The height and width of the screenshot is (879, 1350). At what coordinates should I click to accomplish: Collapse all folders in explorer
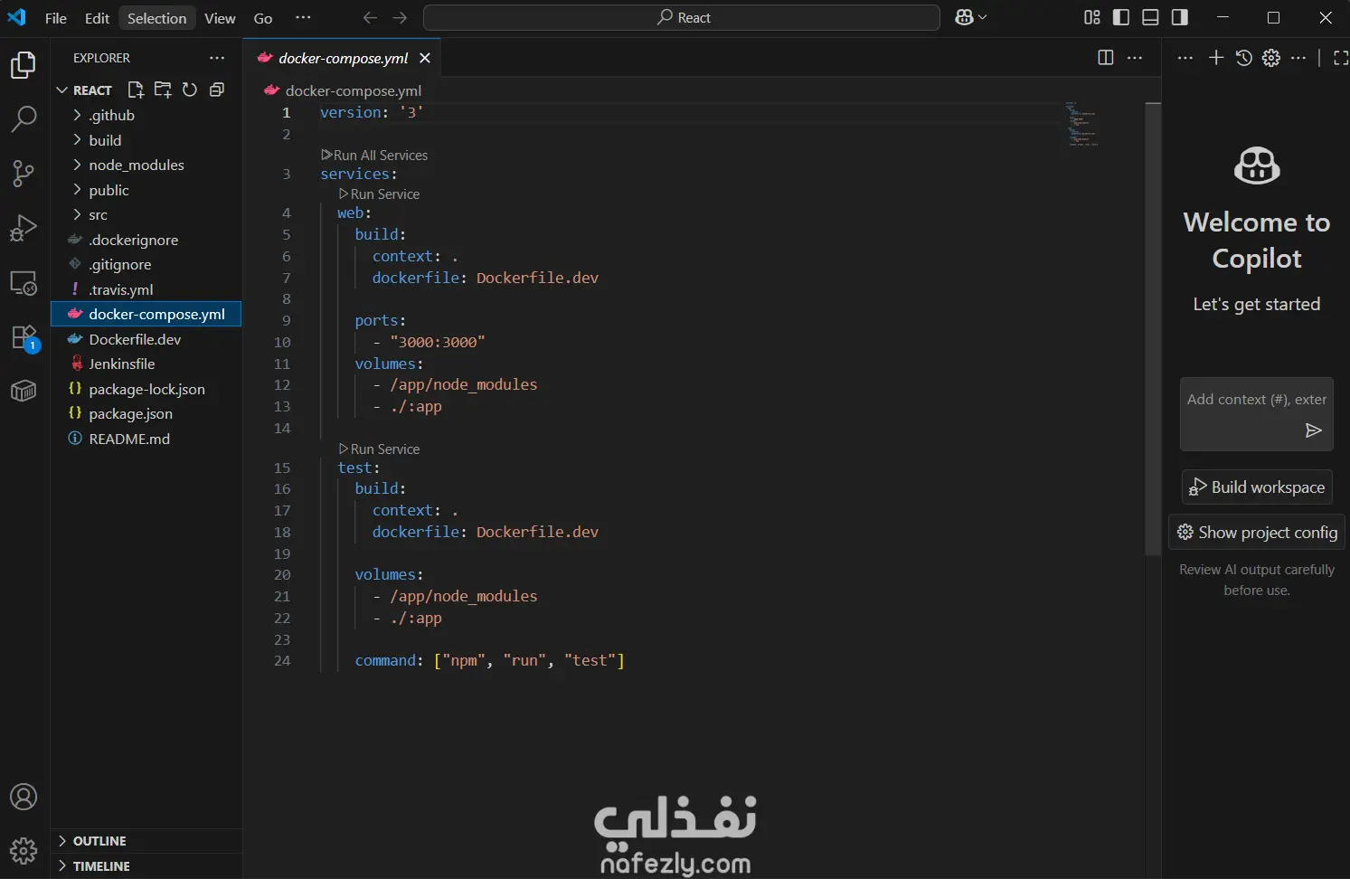coord(217,90)
